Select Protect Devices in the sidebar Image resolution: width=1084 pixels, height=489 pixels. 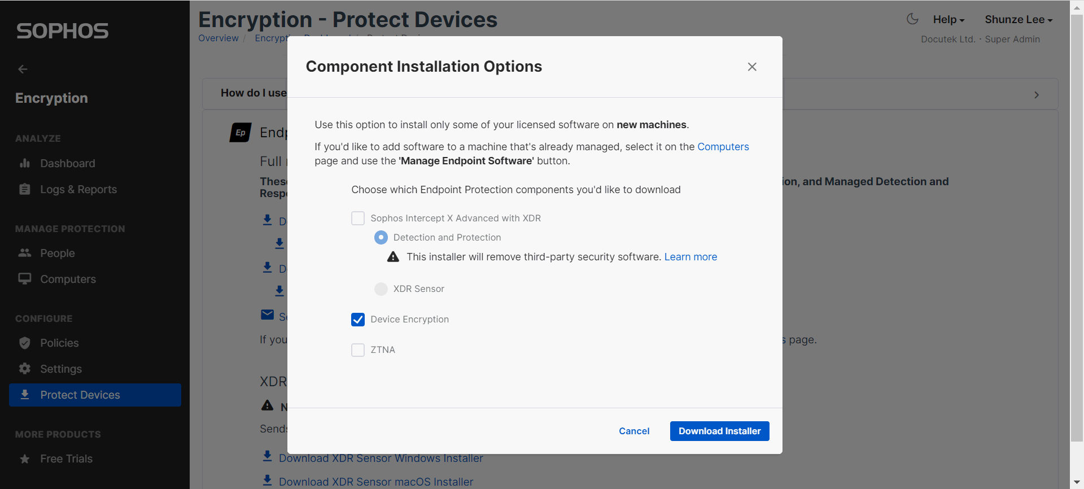tap(95, 395)
